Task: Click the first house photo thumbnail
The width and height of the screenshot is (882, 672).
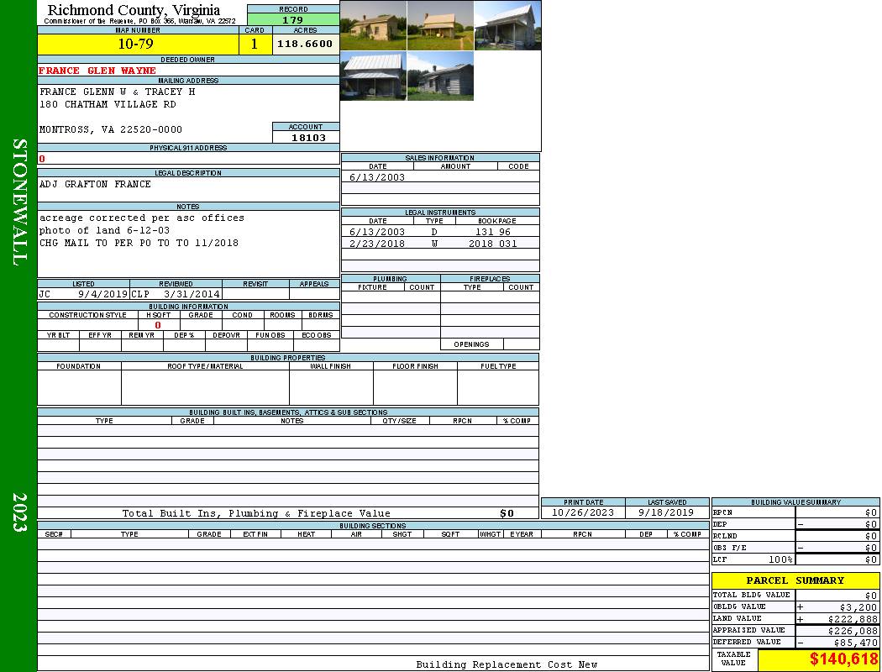Action: (373, 25)
